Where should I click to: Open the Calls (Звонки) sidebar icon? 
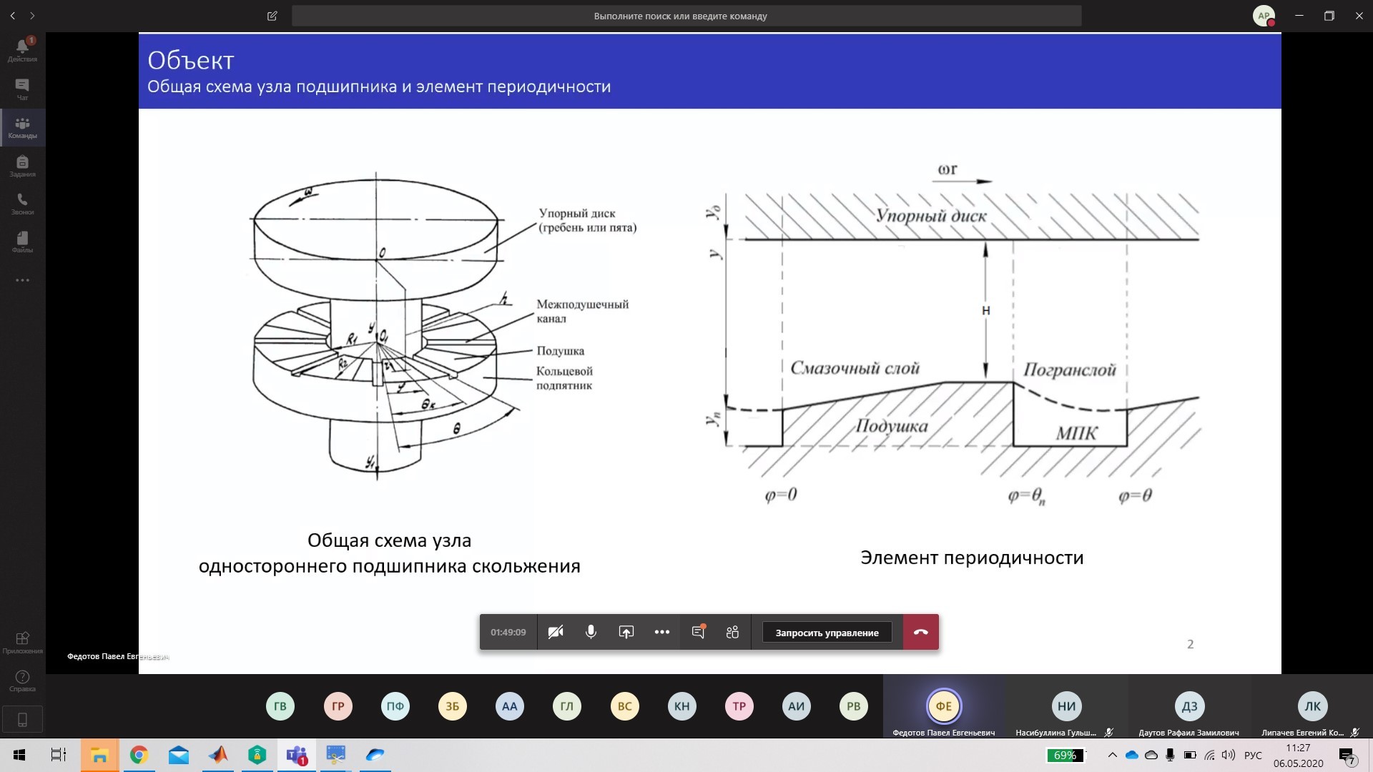point(22,204)
